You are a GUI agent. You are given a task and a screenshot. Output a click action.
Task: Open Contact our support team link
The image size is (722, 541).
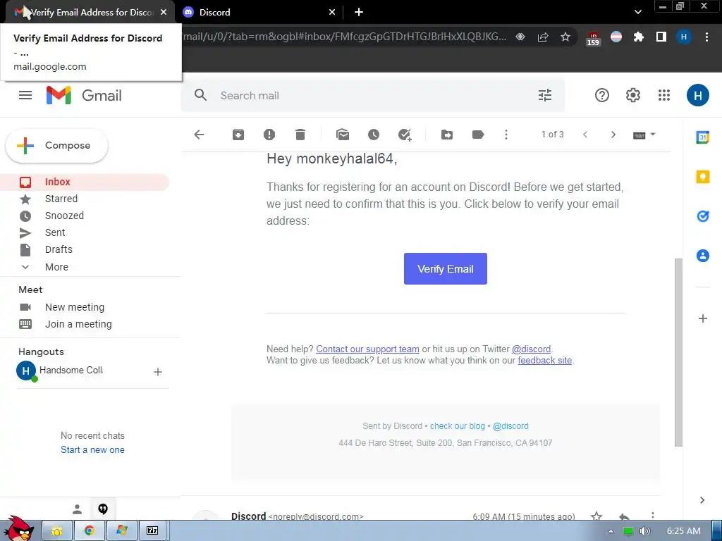[x=367, y=349]
